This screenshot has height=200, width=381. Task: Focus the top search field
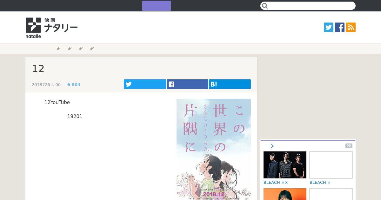click(308, 6)
